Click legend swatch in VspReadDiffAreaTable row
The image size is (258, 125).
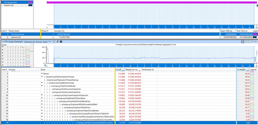pyautogui.click(x=252, y=98)
